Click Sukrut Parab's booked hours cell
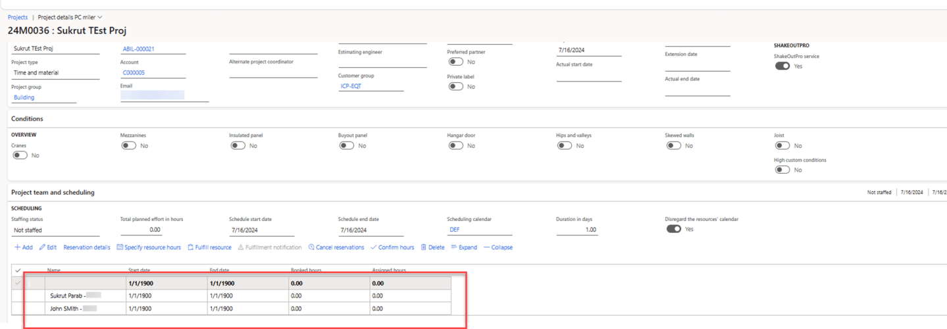Image resolution: width=947 pixels, height=329 pixels. (329, 296)
